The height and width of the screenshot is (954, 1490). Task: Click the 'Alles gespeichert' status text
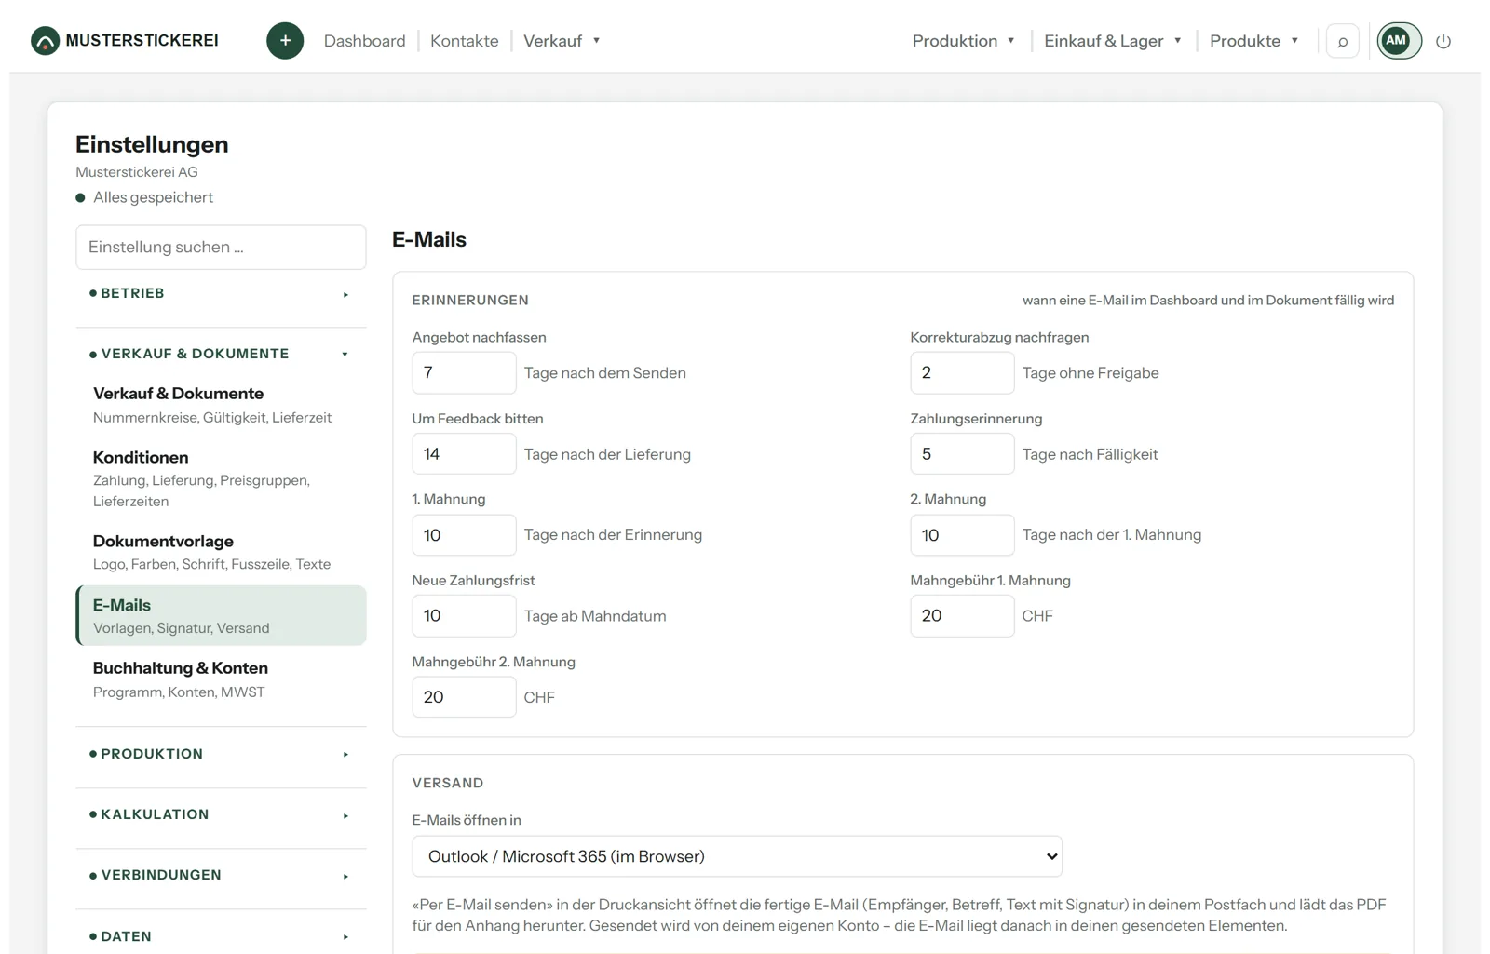[153, 197]
